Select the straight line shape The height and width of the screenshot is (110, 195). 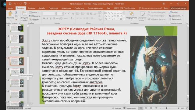[x=109, y=13]
